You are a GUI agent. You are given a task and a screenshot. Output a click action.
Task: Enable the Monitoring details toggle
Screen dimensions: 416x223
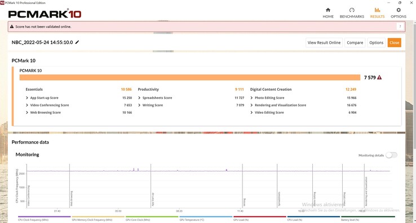391,155
